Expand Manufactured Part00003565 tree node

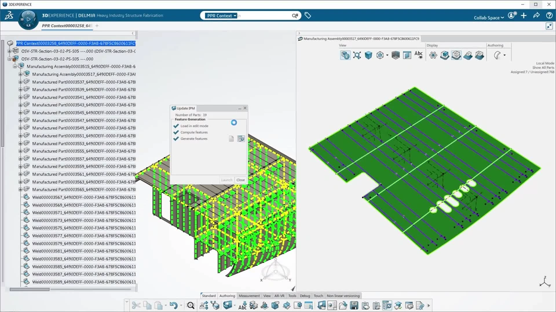point(20,190)
